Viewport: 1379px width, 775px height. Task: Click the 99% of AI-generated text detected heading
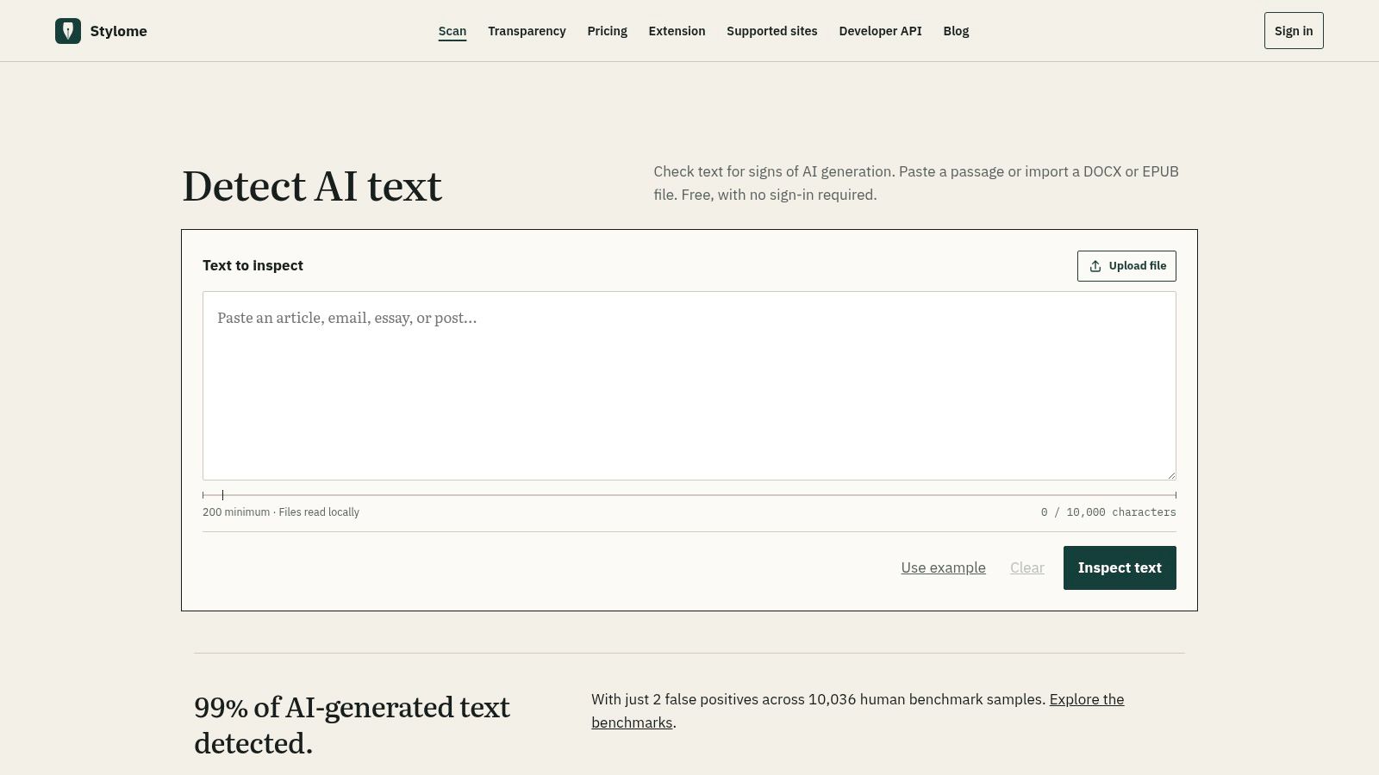pyautogui.click(x=352, y=725)
